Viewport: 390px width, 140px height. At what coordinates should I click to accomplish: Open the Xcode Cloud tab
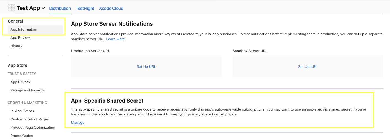click(x=111, y=8)
